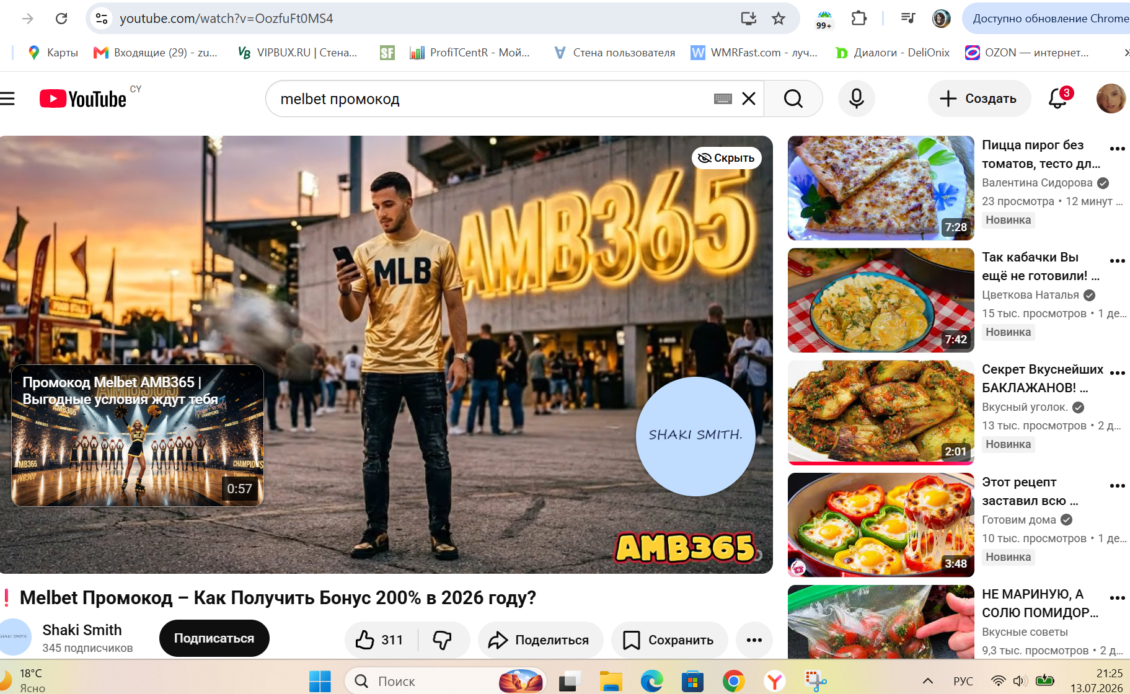The width and height of the screenshot is (1130, 694).
Task: Open options for Секрет Вкуснейших БАКЛАЖАНОВ video
Action: pyautogui.click(x=1118, y=373)
